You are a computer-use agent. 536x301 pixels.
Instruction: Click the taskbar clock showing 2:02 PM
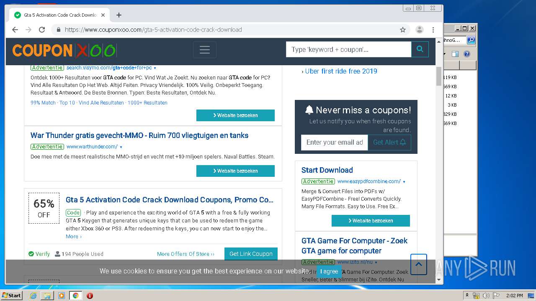tap(514, 296)
